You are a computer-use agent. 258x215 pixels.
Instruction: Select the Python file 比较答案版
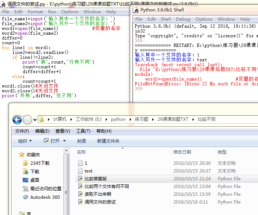click(95, 179)
